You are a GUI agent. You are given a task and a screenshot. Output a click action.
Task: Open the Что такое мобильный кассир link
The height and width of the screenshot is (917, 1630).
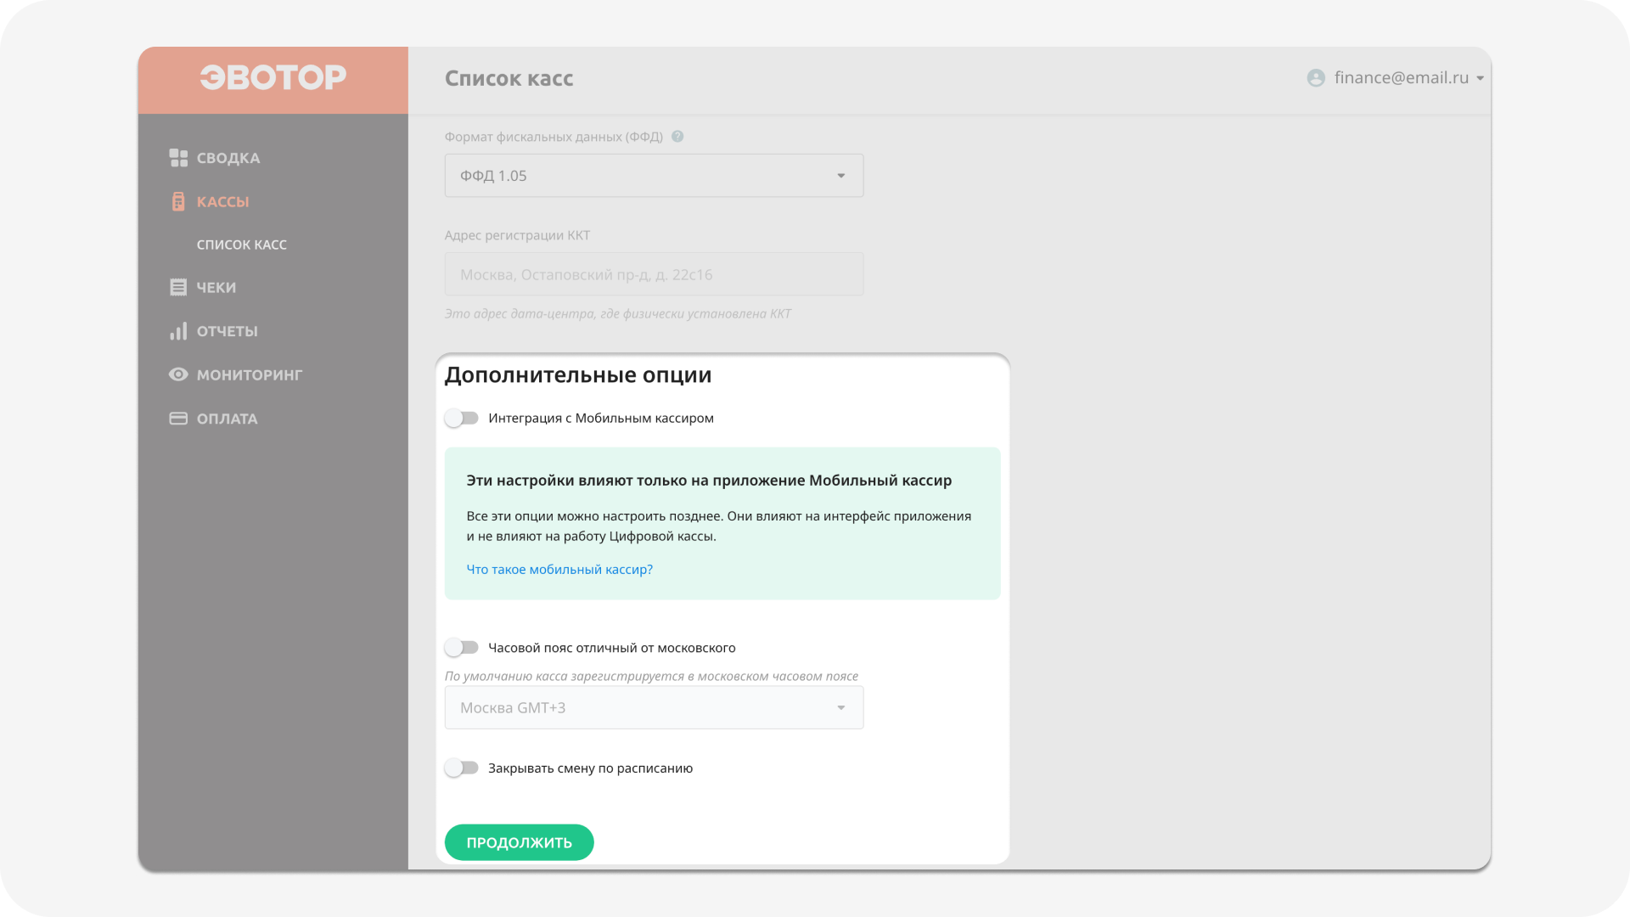[x=559, y=569]
